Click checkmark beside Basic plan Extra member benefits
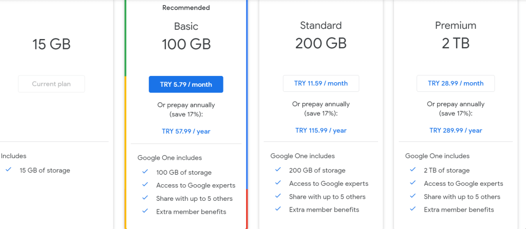The width and height of the screenshot is (526, 229). [x=144, y=211]
